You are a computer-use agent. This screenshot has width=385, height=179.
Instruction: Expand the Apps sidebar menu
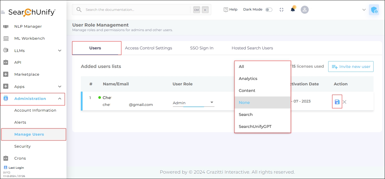pyautogui.click(x=60, y=87)
